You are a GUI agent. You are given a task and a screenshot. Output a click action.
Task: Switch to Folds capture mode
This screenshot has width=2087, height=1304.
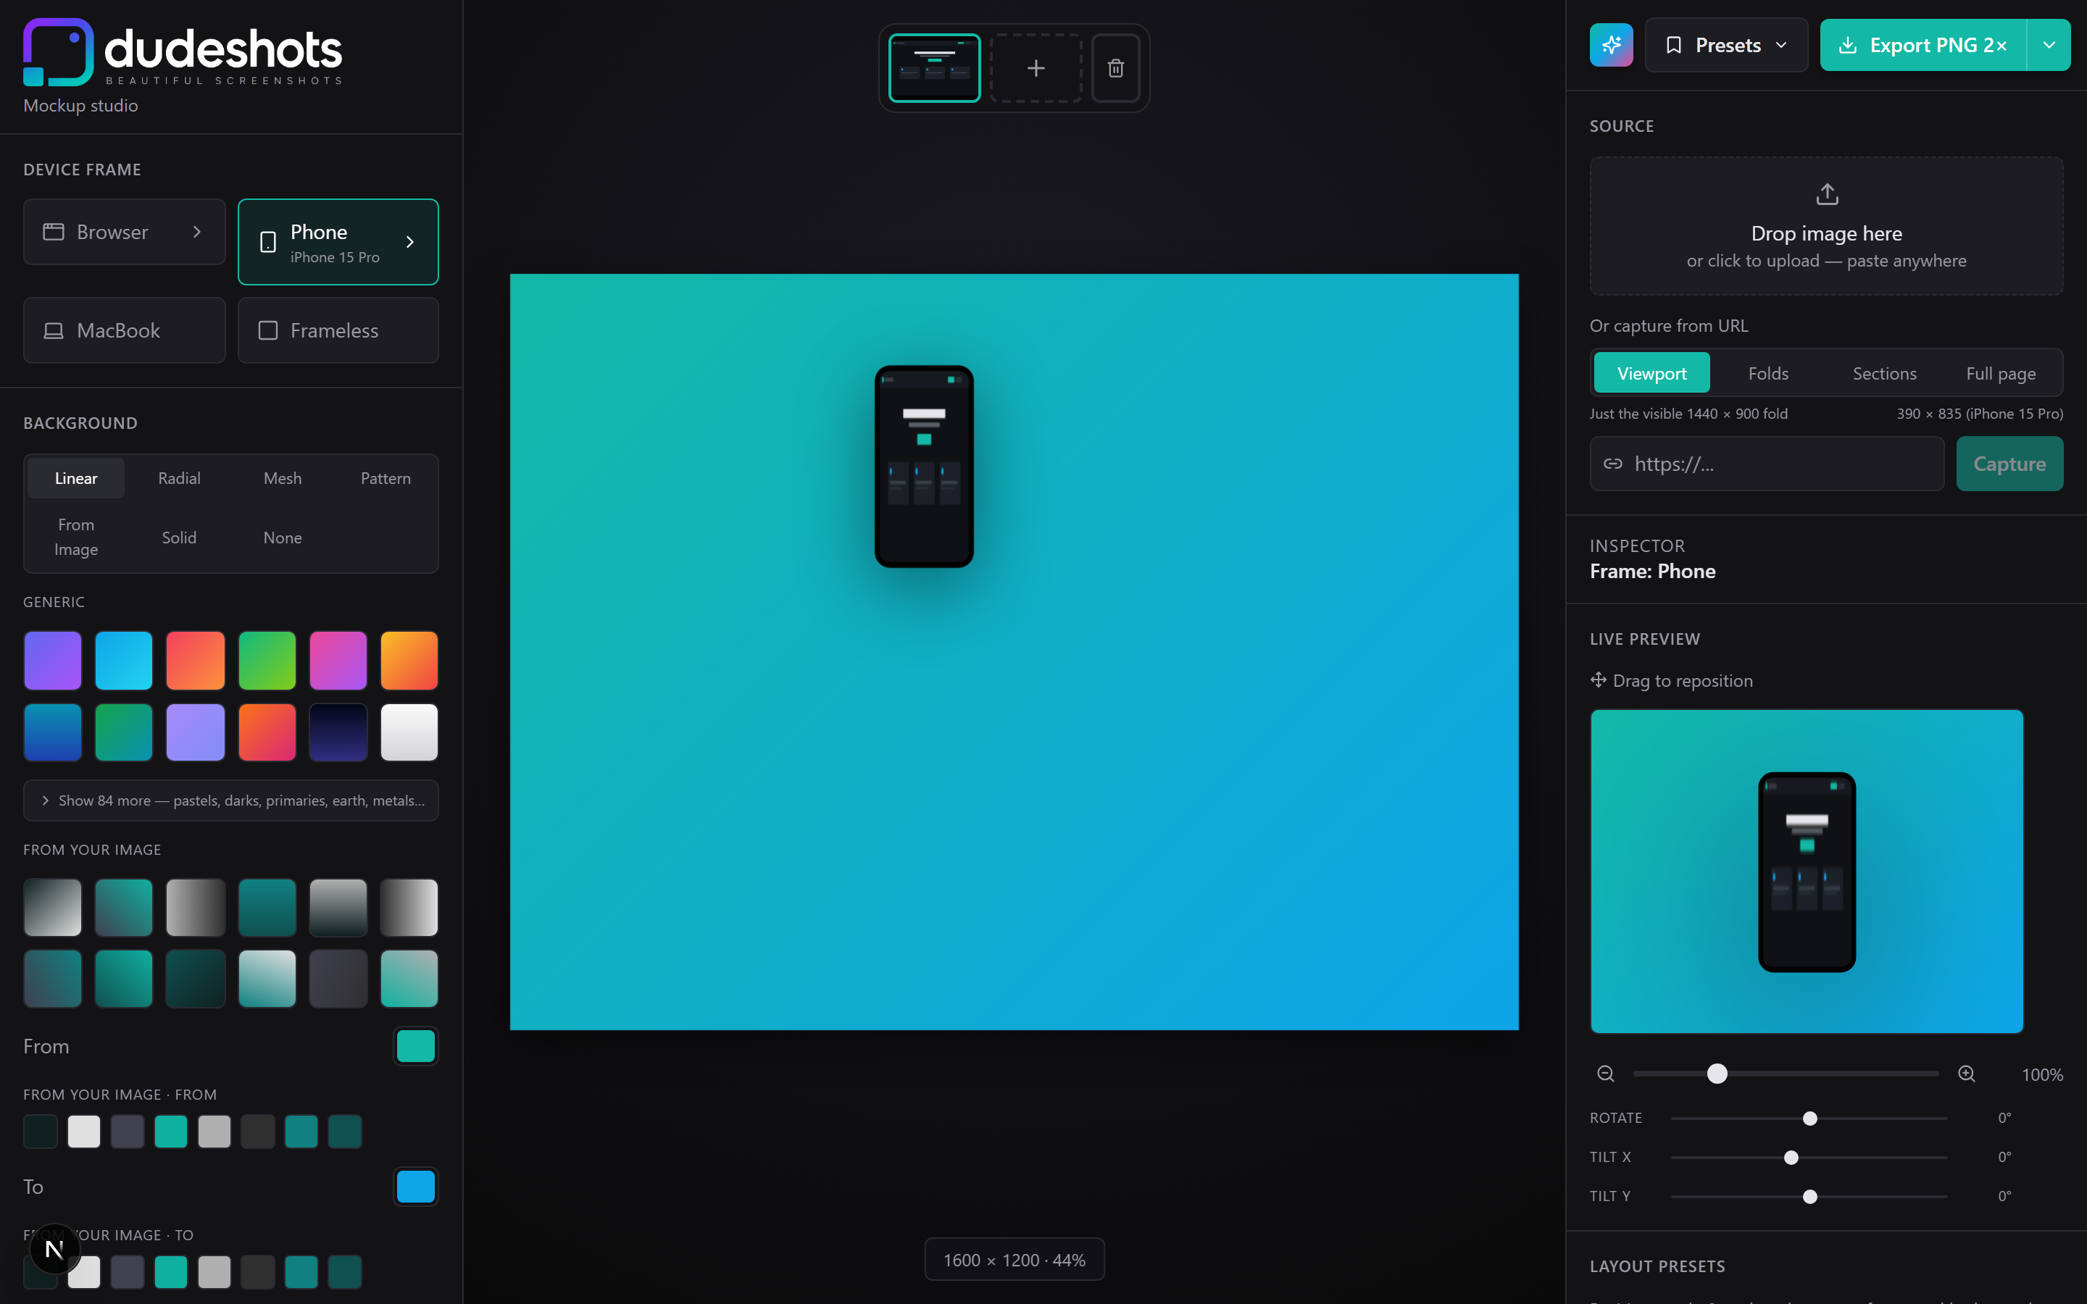1768,373
